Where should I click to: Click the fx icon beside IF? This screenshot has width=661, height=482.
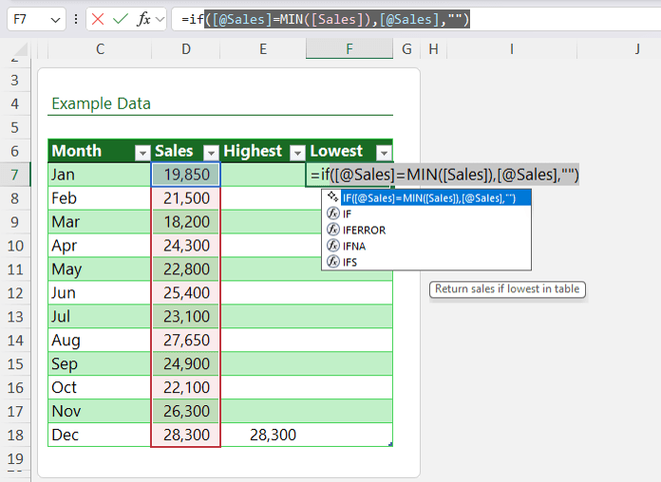pyautogui.click(x=333, y=213)
